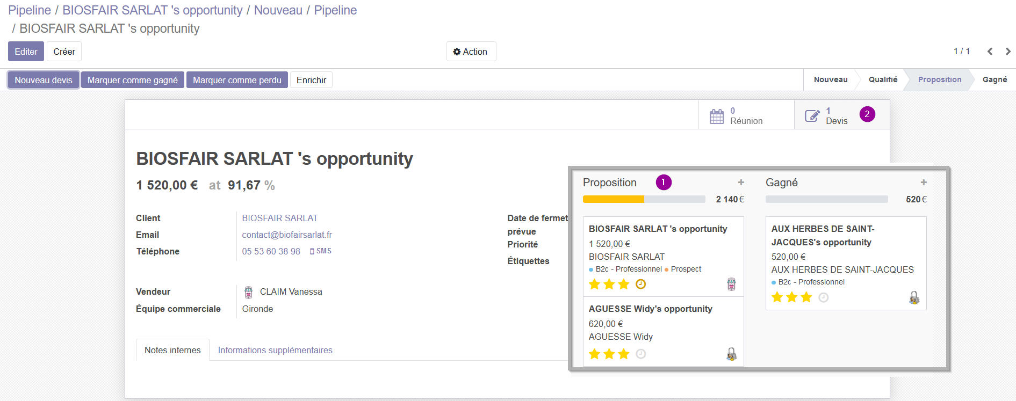Image resolution: width=1016 pixels, height=401 pixels.
Task: Click probability 91,67 value
Action: [244, 185]
